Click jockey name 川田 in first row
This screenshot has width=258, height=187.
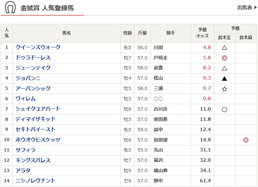click(x=158, y=48)
